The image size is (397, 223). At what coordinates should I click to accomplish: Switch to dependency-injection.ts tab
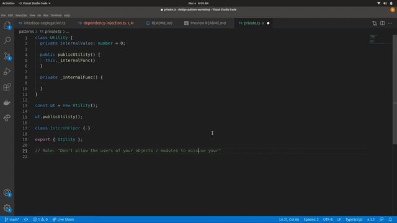[x=106, y=23]
